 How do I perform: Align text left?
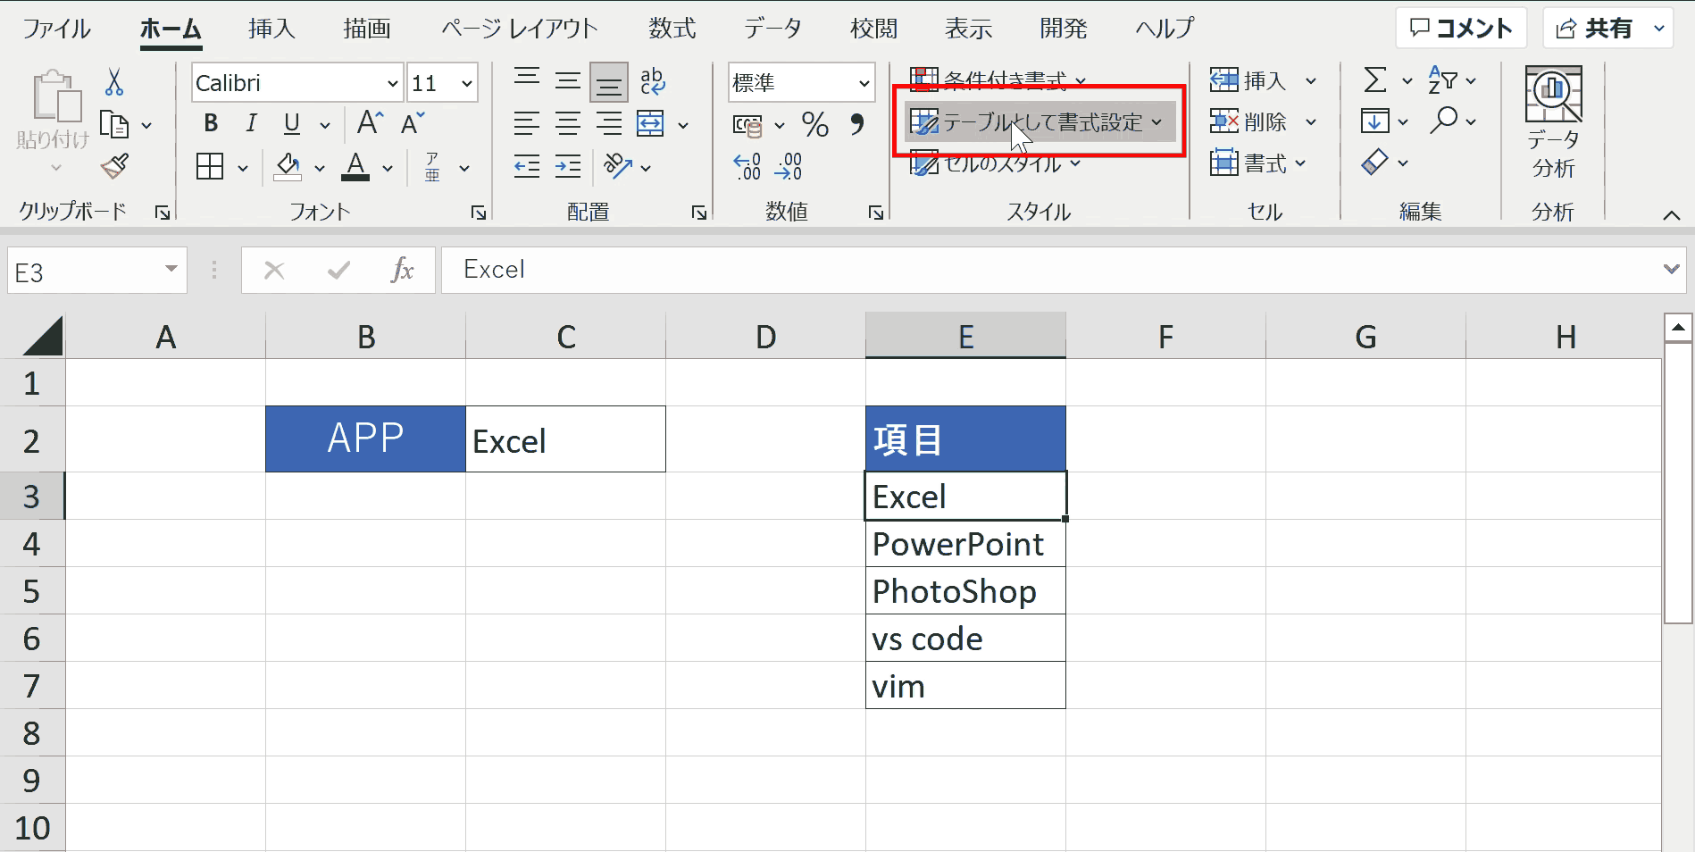coord(527,123)
